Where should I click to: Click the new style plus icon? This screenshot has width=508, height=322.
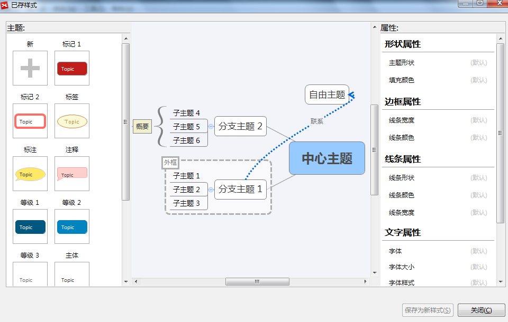tap(30, 68)
